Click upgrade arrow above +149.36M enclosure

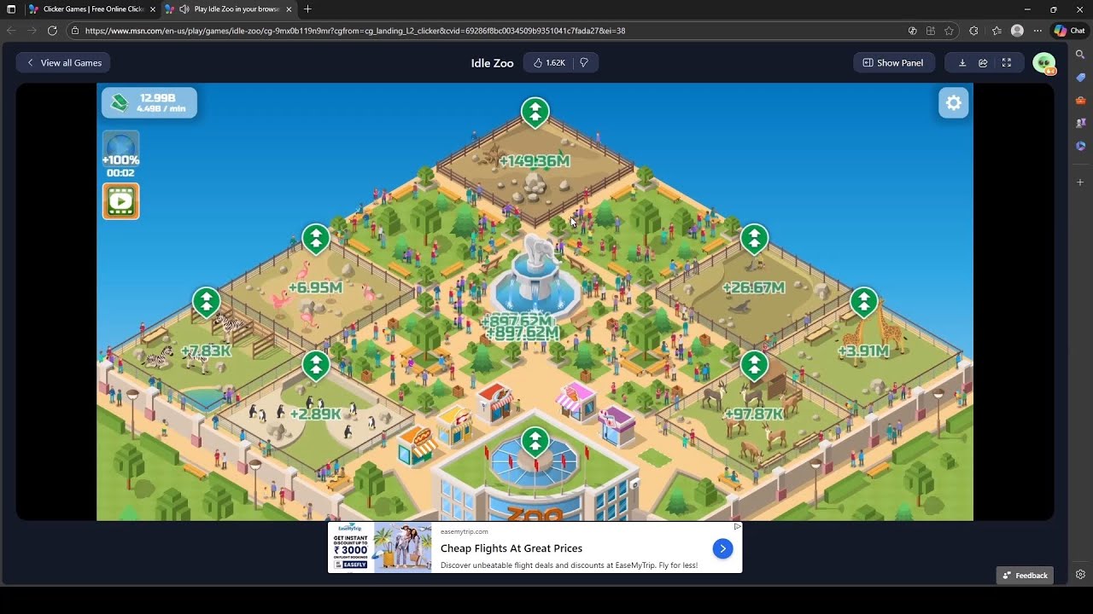coord(535,112)
